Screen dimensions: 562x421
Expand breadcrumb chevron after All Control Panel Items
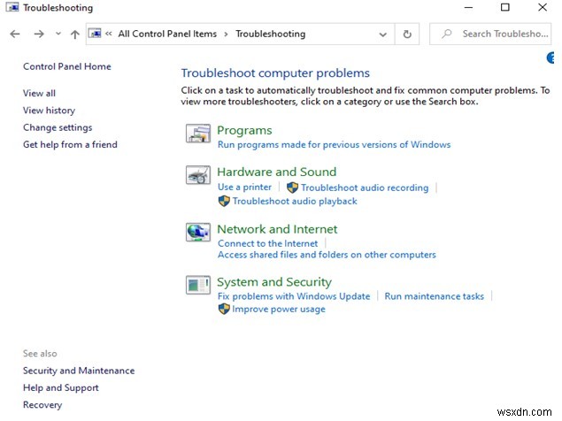[226, 34]
